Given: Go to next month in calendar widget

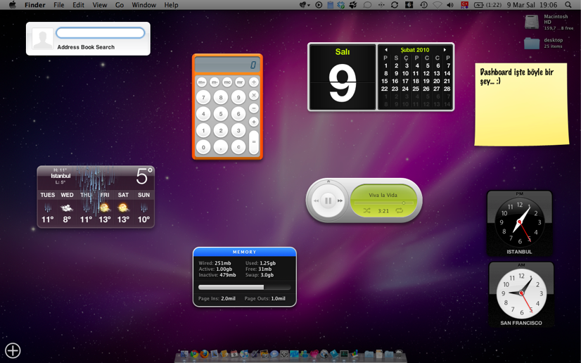Looking at the screenshot, I should point(445,50).
